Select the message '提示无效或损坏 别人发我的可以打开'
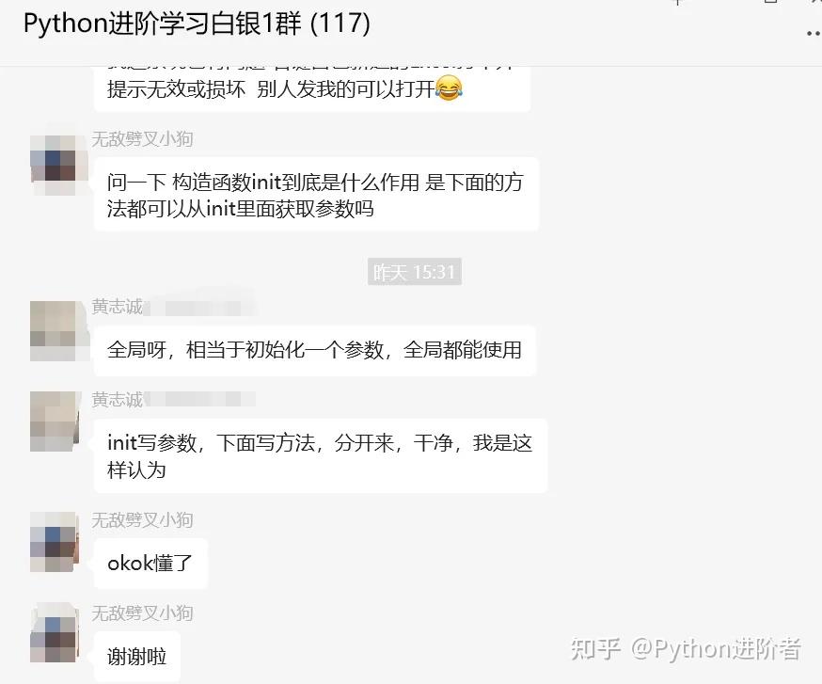This screenshot has width=822, height=684. point(312,88)
